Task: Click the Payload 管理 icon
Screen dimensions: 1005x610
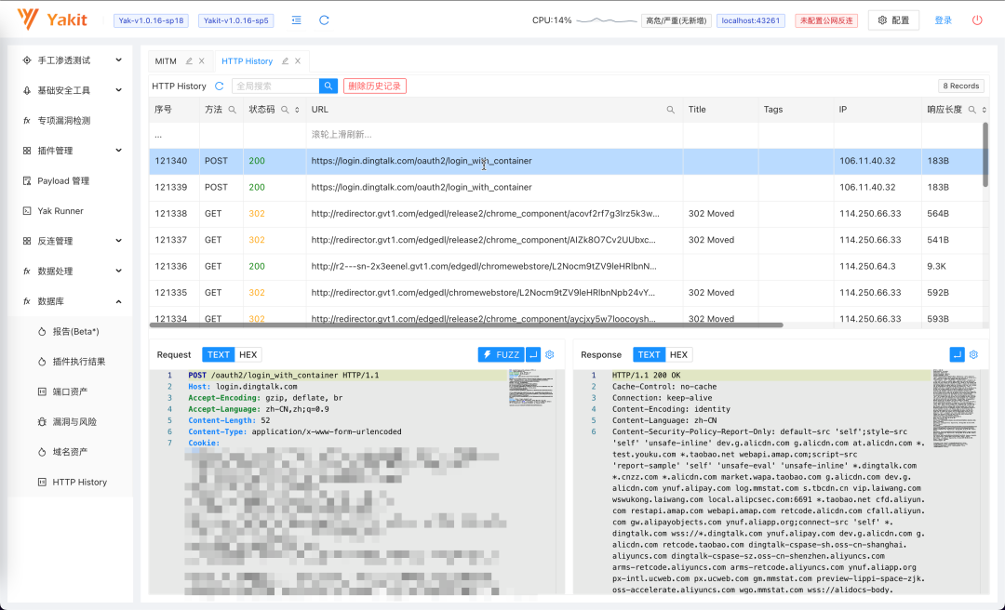Action: [x=27, y=180]
